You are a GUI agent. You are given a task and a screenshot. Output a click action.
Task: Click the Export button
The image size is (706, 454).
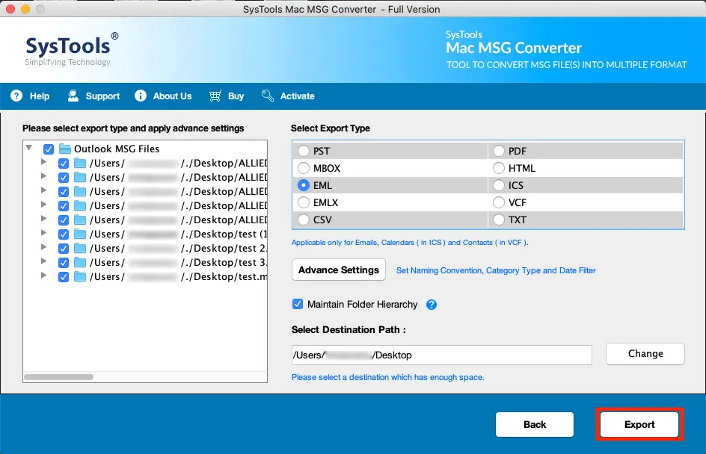(x=639, y=423)
